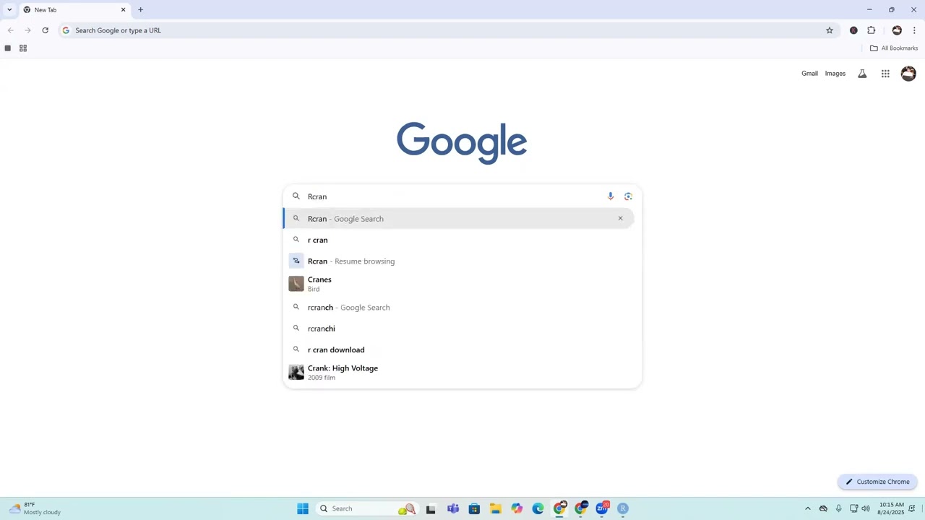Click the browser forward arrow

tap(27, 30)
